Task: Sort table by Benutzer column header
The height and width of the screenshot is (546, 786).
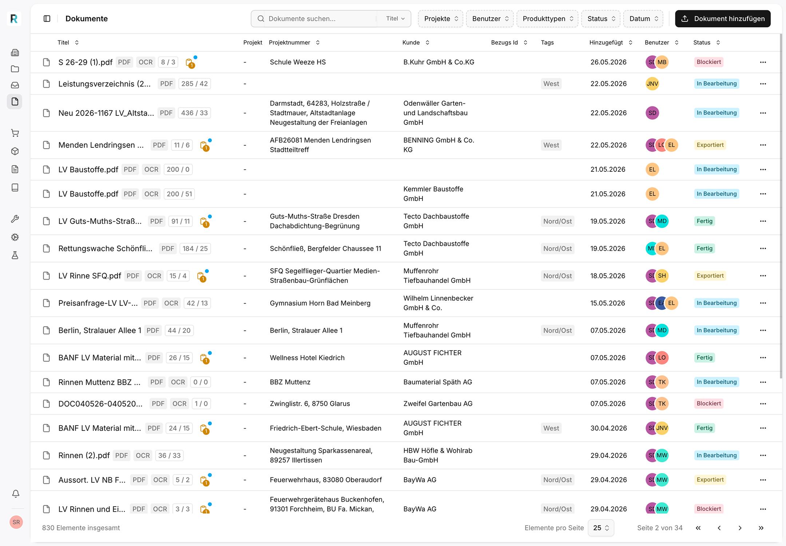Action: [x=662, y=43]
